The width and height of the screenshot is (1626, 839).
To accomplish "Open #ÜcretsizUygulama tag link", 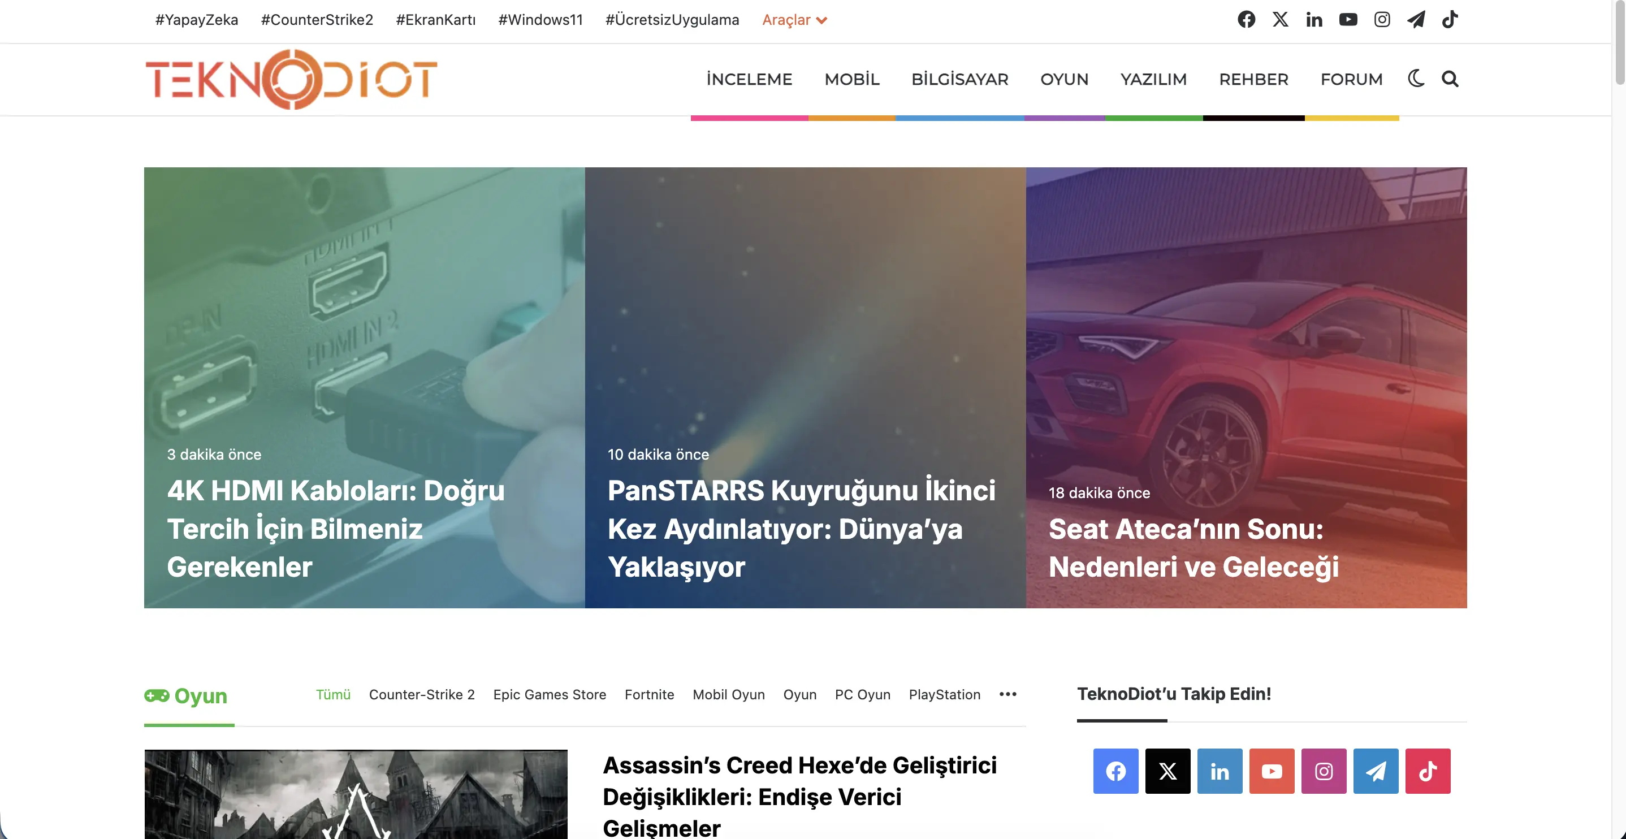I will pyautogui.click(x=672, y=20).
